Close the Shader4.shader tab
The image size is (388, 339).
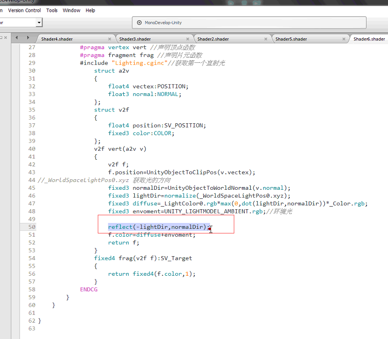(110, 39)
